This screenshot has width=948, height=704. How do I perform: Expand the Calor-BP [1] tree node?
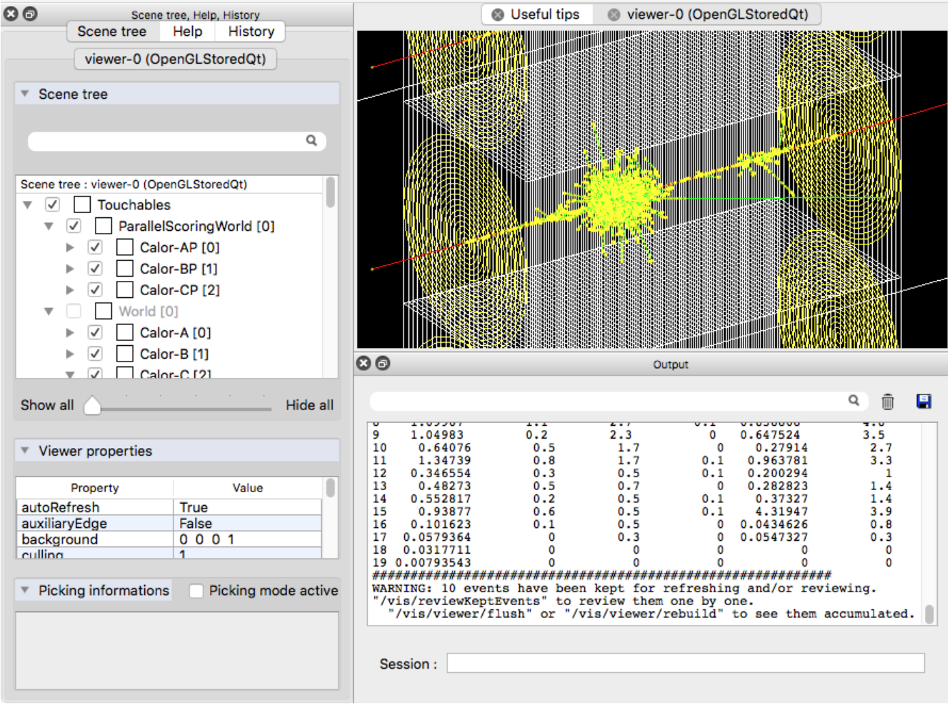coord(70,269)
